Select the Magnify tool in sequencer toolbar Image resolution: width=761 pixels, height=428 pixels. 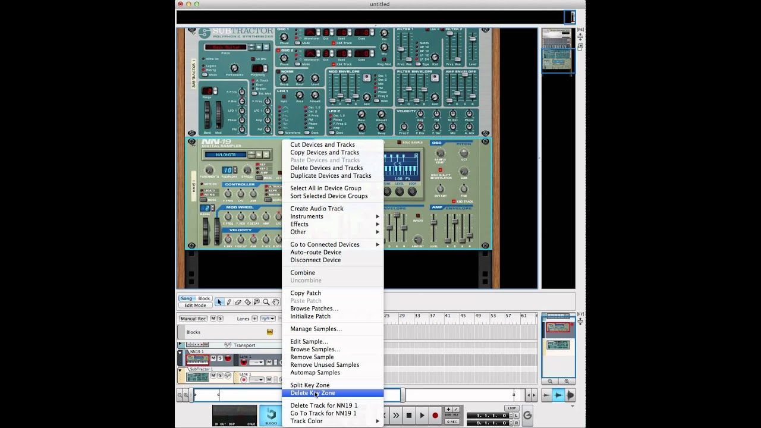266,302
